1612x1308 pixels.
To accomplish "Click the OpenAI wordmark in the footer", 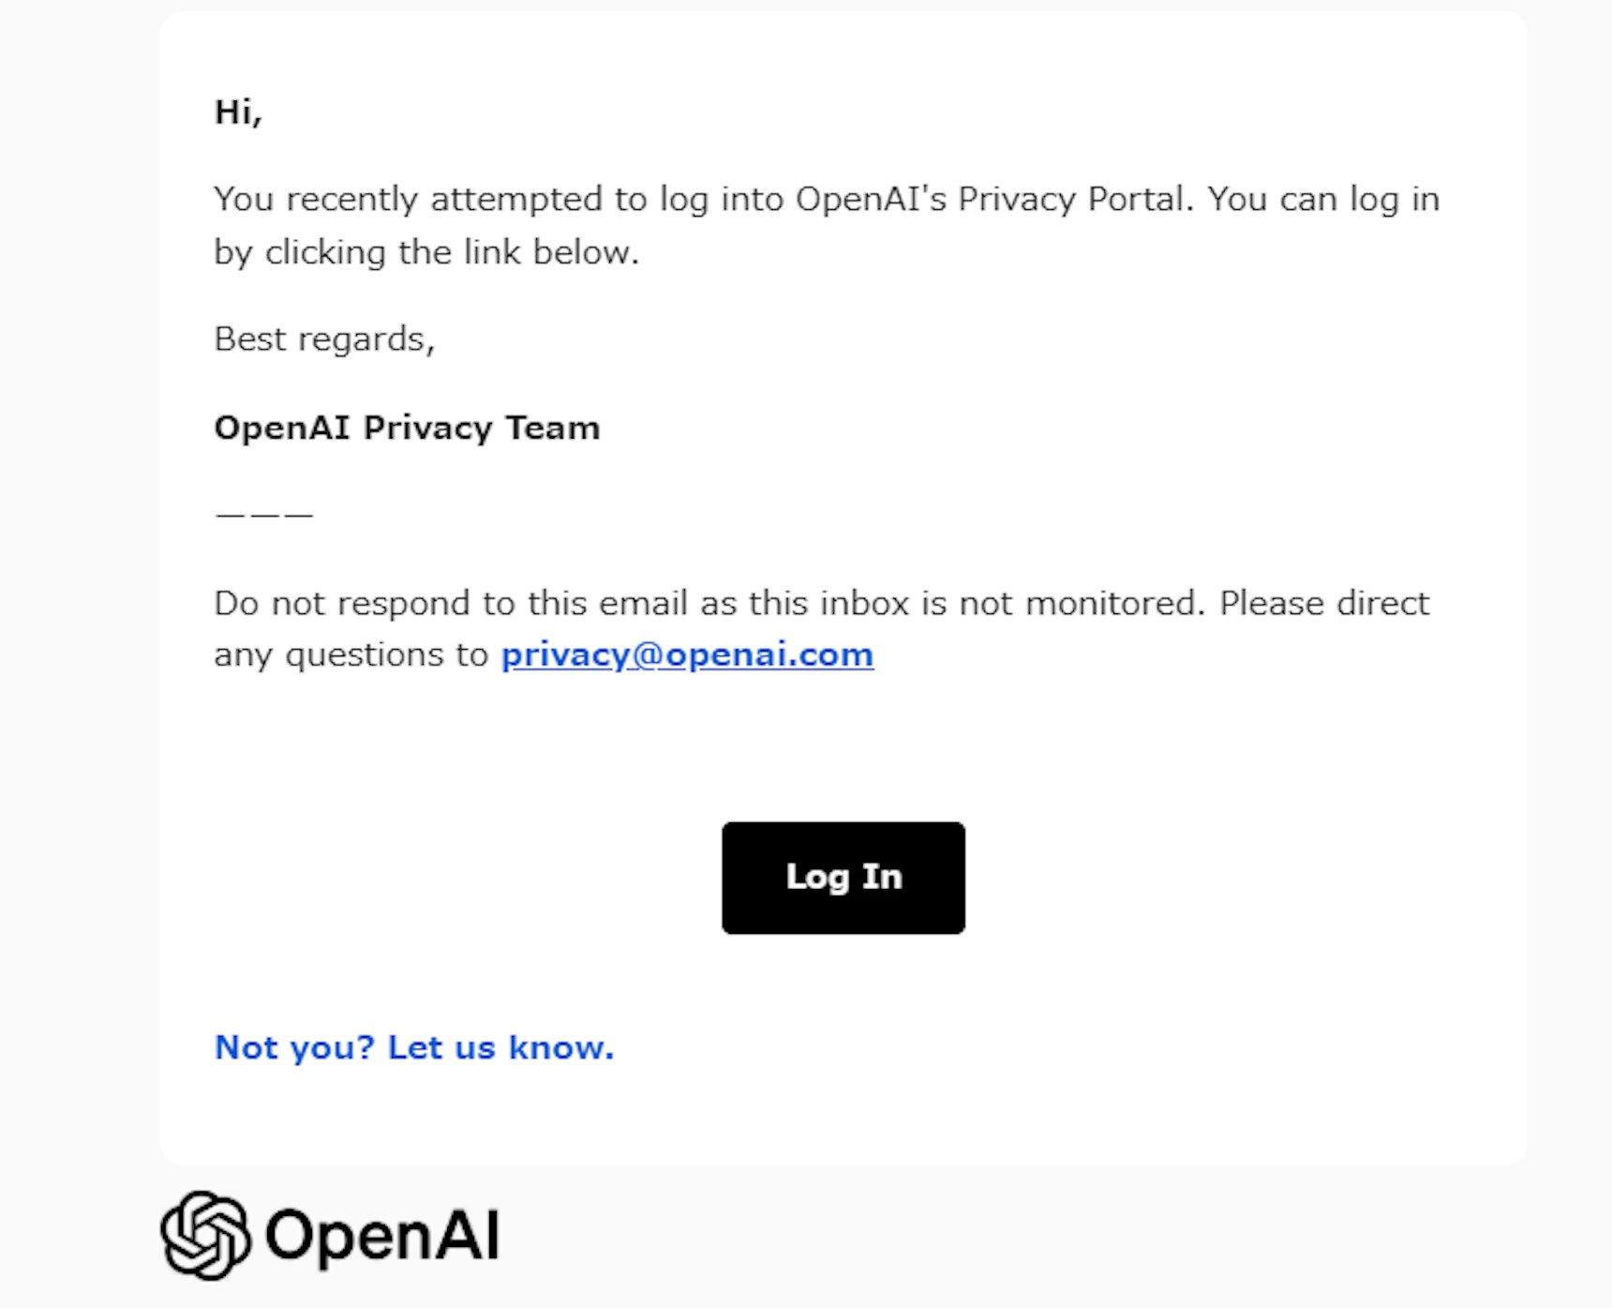I will coord(382,1236).
